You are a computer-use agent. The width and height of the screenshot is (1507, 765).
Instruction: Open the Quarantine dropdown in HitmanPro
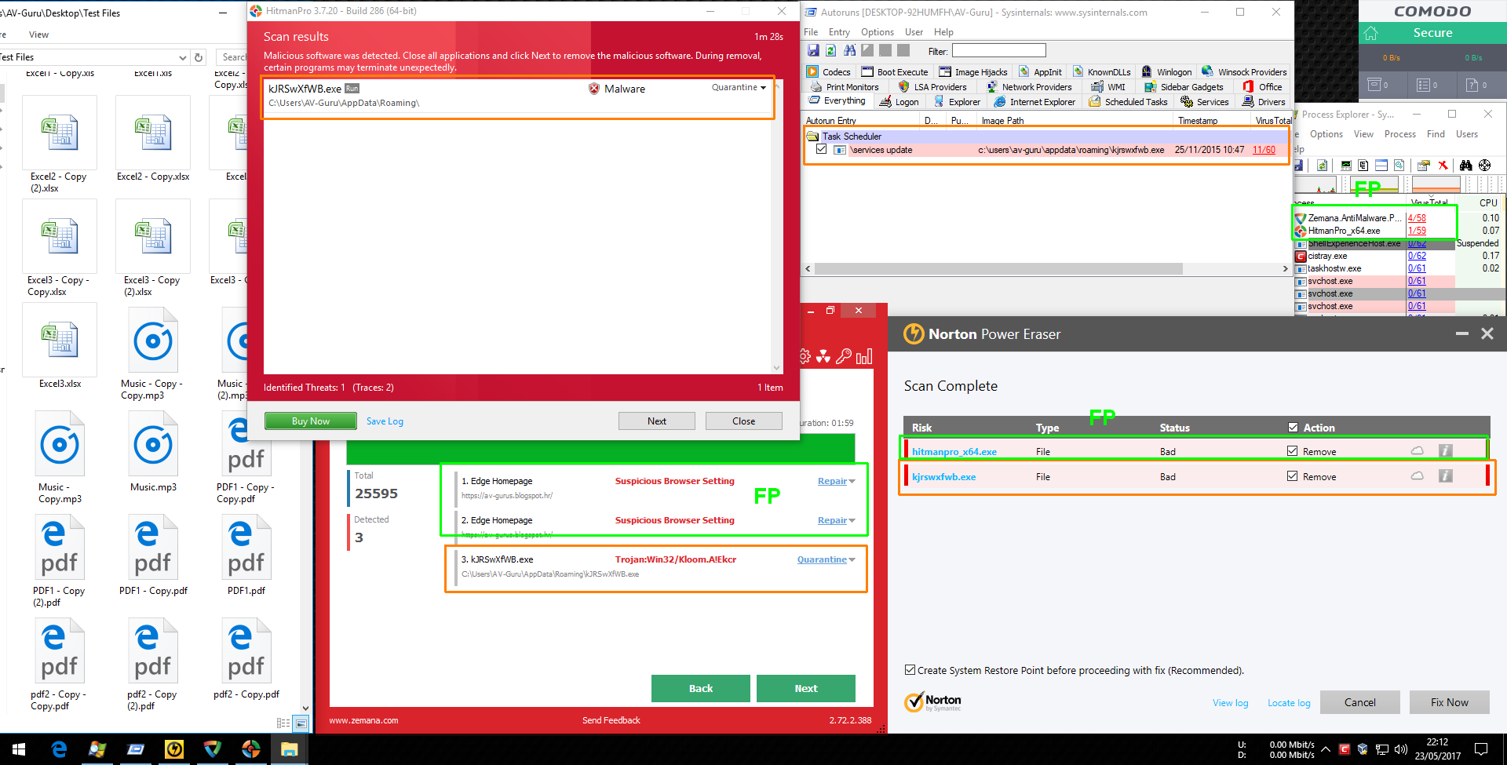pyautogui.click(x=739, y=87)
